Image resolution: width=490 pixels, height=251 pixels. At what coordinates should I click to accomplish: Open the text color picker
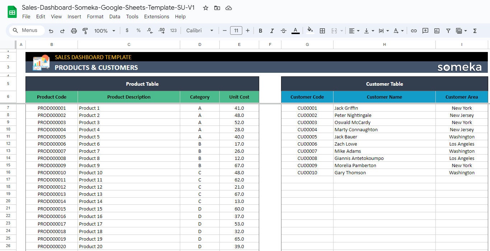tap(295, 30)
